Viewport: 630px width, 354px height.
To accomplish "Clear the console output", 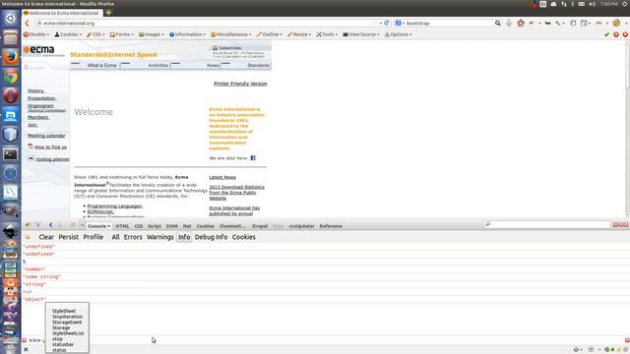I will coord(46,237).
